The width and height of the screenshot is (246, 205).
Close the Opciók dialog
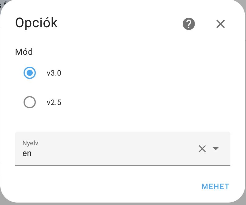220,24
